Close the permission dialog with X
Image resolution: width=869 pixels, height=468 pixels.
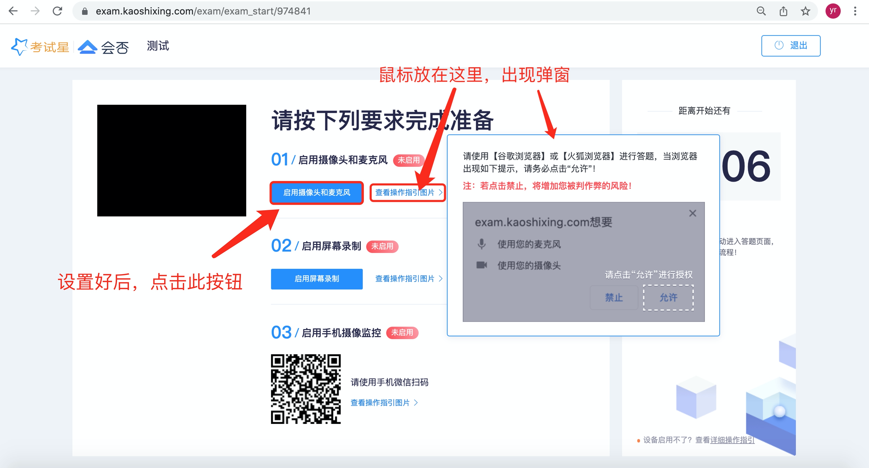click(x=692, y=213)
